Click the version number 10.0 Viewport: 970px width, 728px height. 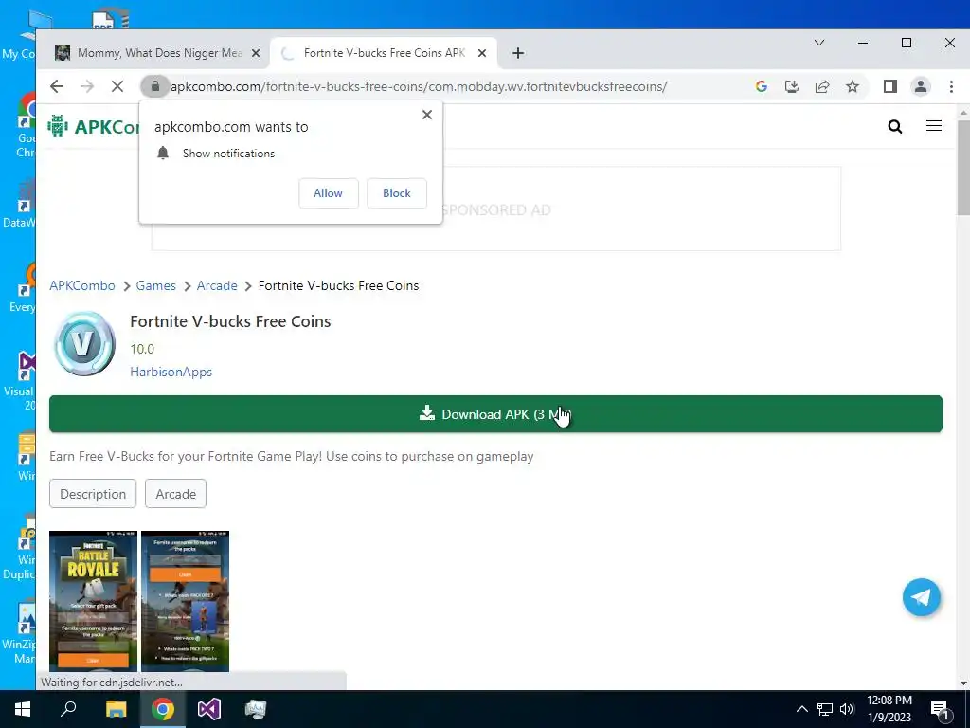[x=142, y=349]
